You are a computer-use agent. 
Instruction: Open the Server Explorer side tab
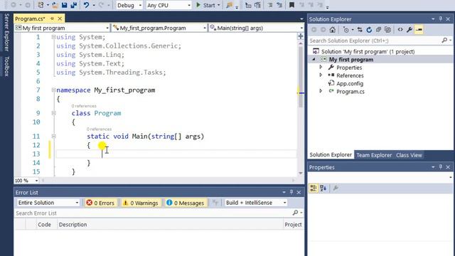click(6, 32)
